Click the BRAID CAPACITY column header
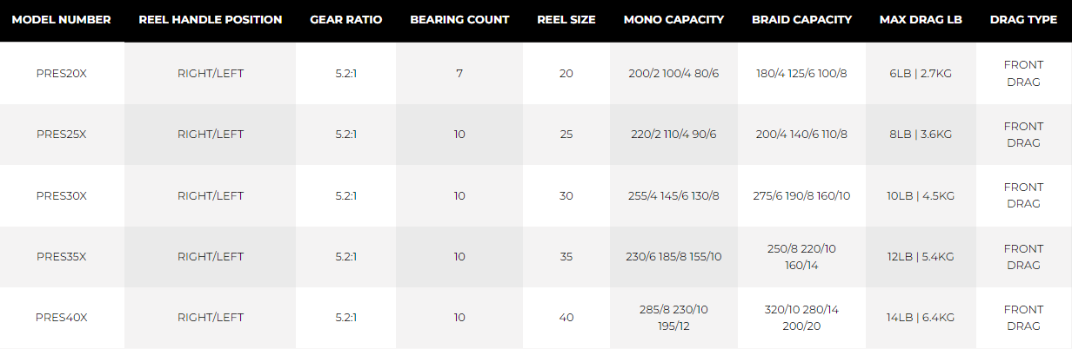This screenshot has width=1072, height=349. tap(801, 20)
